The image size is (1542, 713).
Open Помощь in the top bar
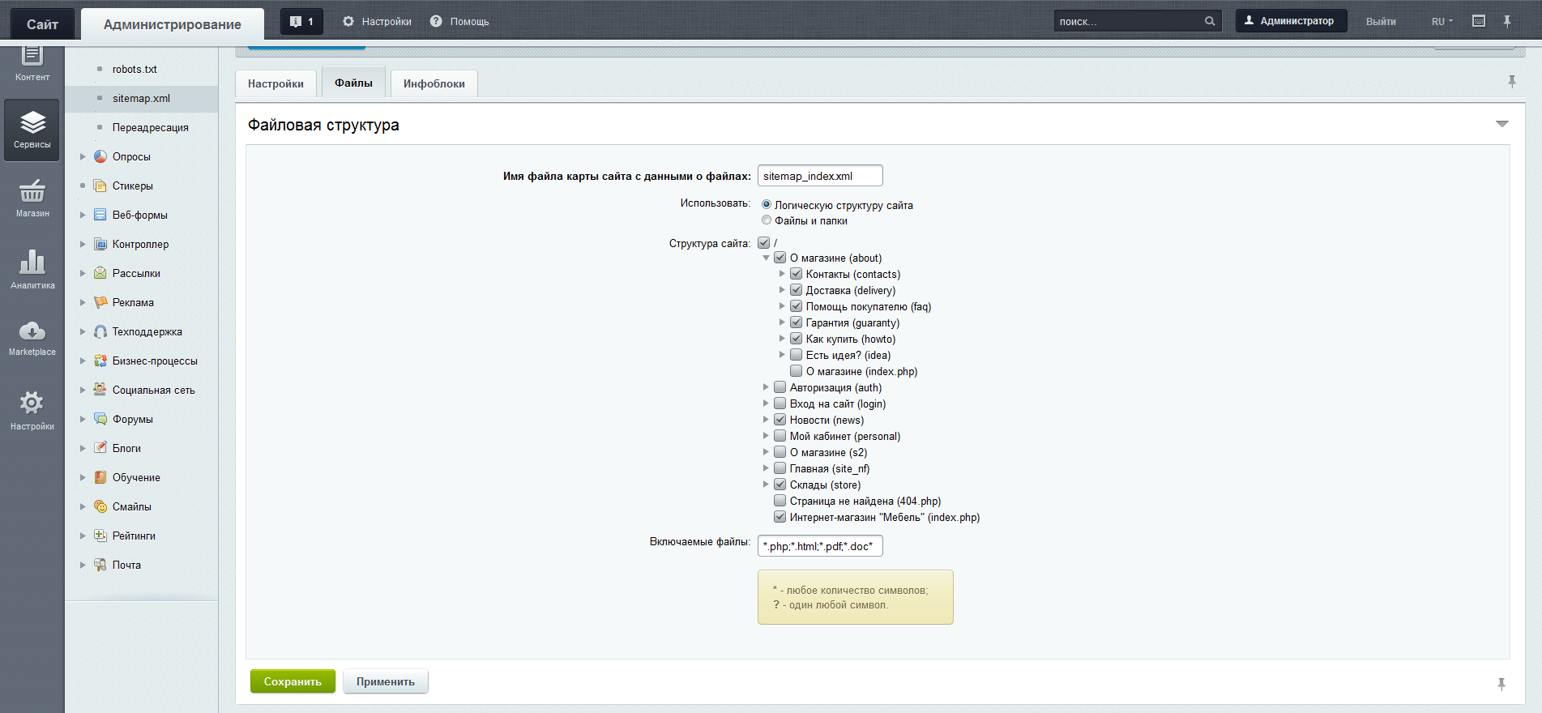pos(459,22)
